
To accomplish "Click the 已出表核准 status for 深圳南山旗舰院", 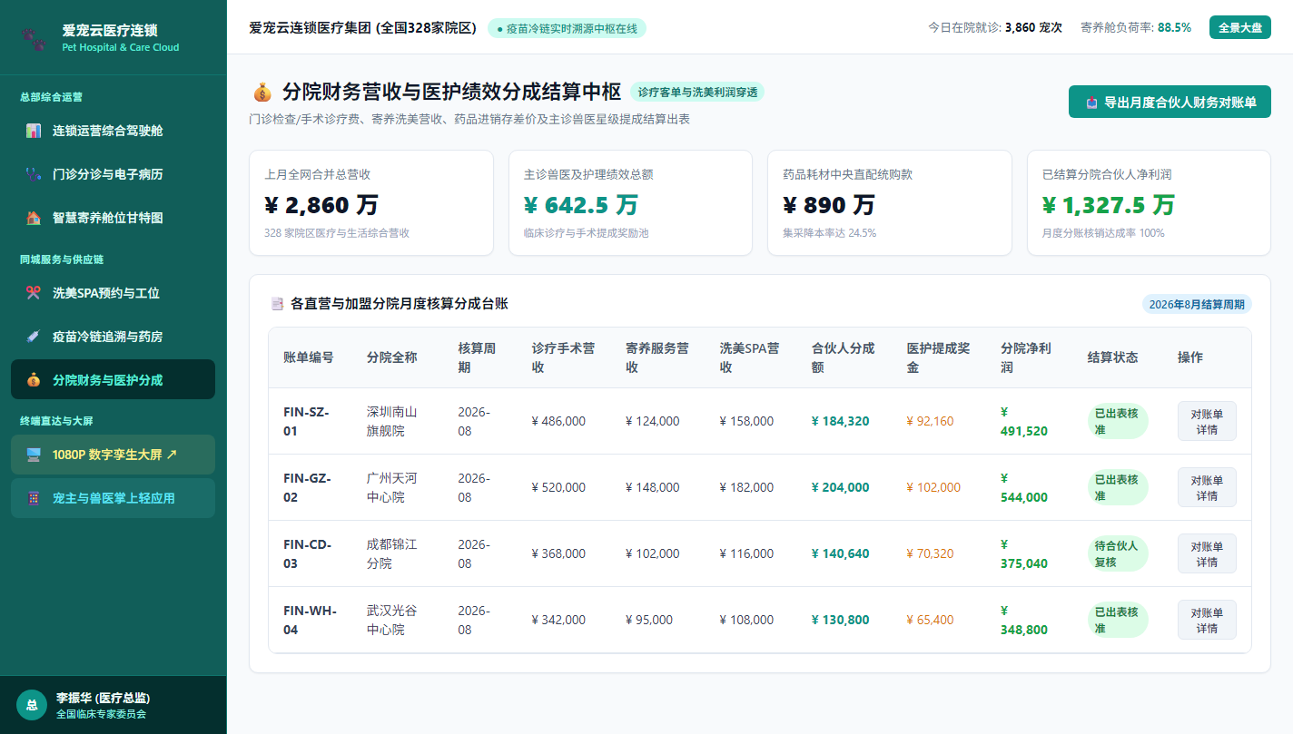I will pyautogui.click(x=1117, y=421).
